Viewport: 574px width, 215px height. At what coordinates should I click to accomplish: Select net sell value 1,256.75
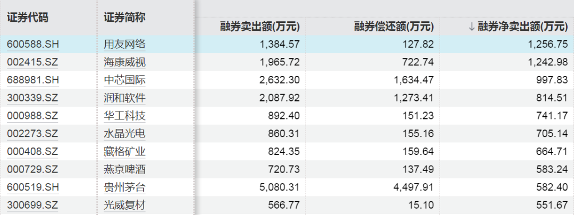tap(548, 44)
